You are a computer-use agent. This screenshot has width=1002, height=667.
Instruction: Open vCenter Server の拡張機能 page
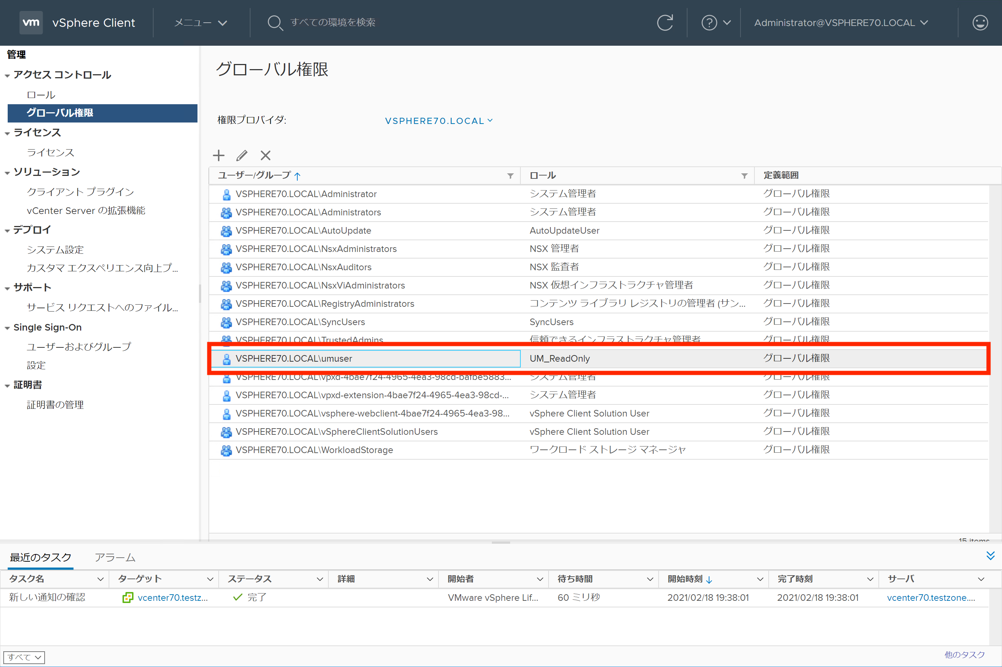pyautogui.click(x=86, y=211)
